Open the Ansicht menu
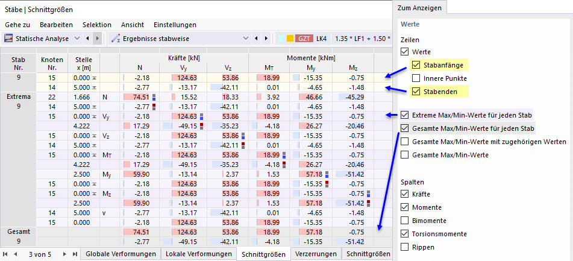This screenshot has width=573, height=261. tap(133, 25)
